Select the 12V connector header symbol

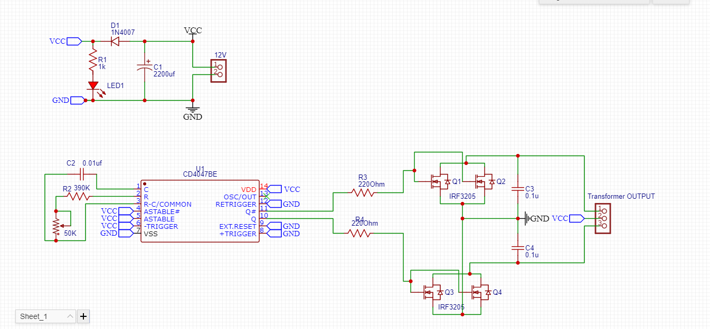point(219,70)
